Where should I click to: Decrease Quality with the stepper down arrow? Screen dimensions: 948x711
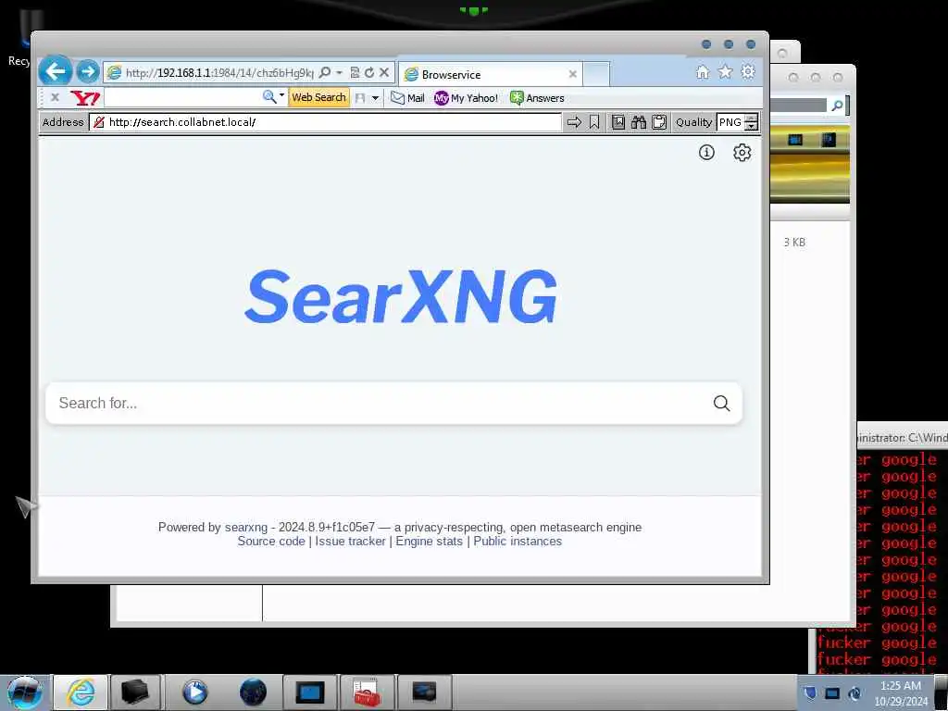(751, 126)
